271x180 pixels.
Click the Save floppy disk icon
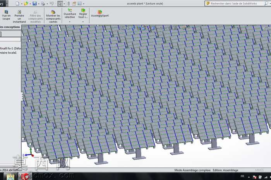tap(34, 3)
